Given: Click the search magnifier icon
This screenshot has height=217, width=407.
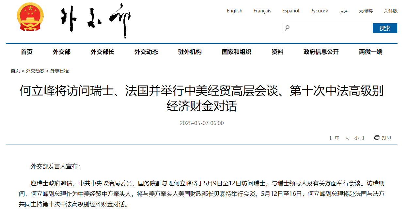Looking at the screenshot, I should (287, 28).
